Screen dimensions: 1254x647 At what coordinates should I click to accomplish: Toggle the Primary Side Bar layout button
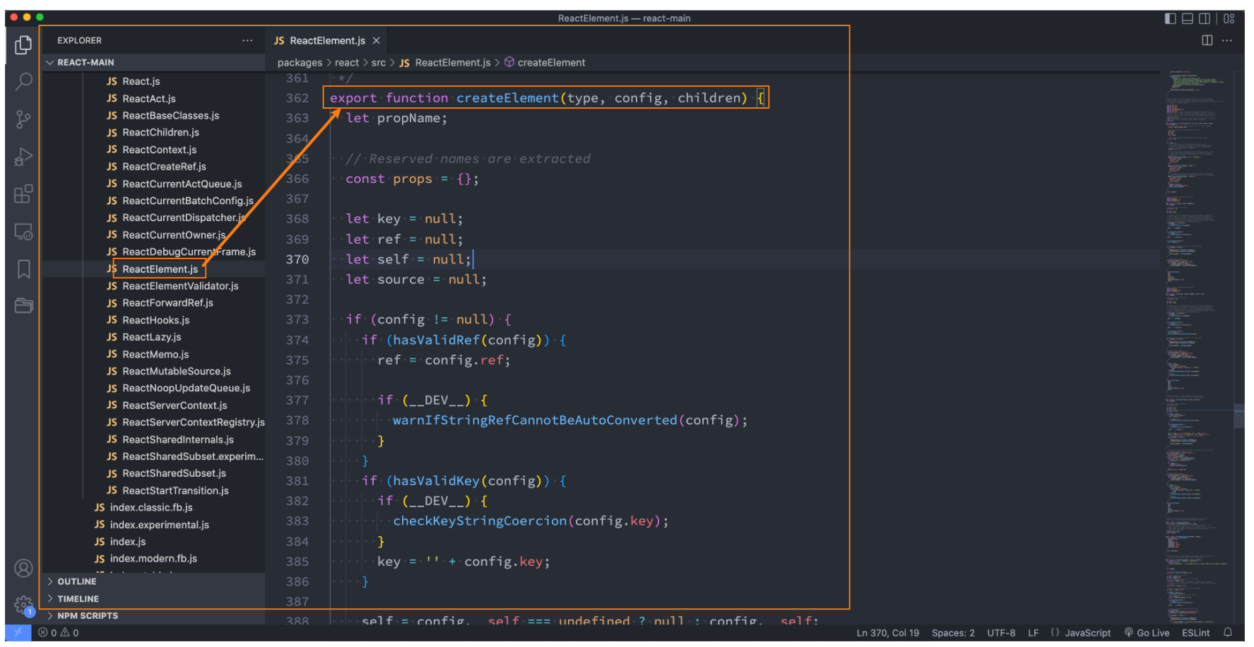(x=1171, y=18)
